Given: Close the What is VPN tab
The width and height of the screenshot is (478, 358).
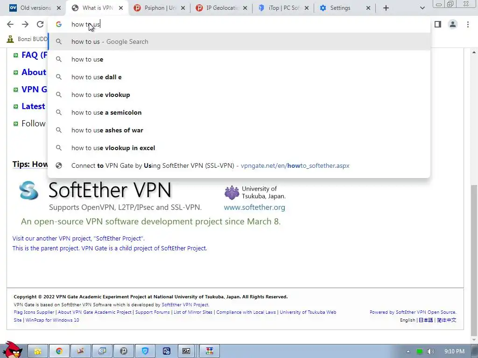Looking at the screenshot, I should pyautogui.click(x=121, y=8).
